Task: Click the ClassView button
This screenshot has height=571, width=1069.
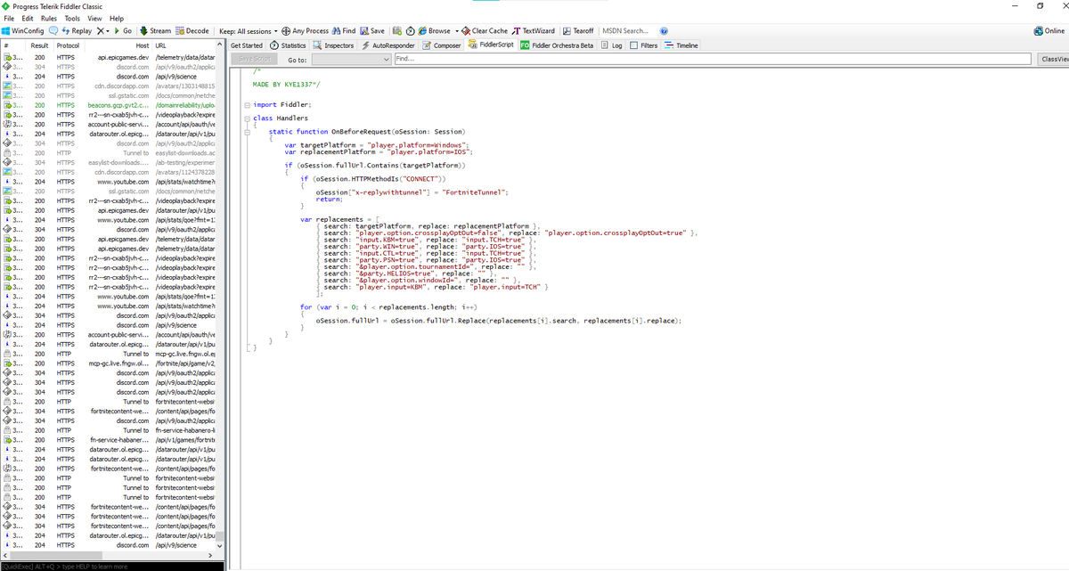Action: (x=1054, y=59)
